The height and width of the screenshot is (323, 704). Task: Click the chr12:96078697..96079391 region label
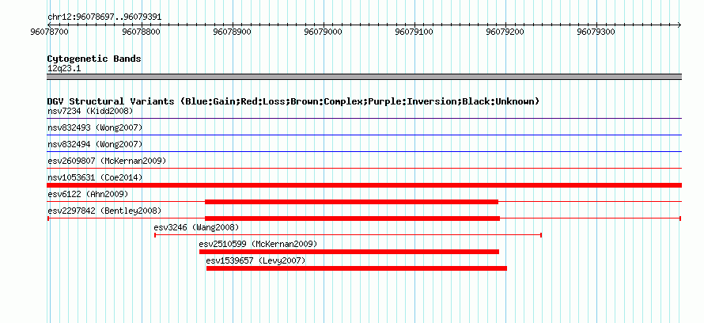[104, 17]
